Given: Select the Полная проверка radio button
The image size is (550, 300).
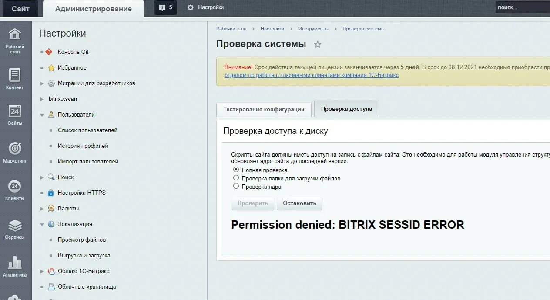Looking at the screenshot, I should (x=236, y=170).
